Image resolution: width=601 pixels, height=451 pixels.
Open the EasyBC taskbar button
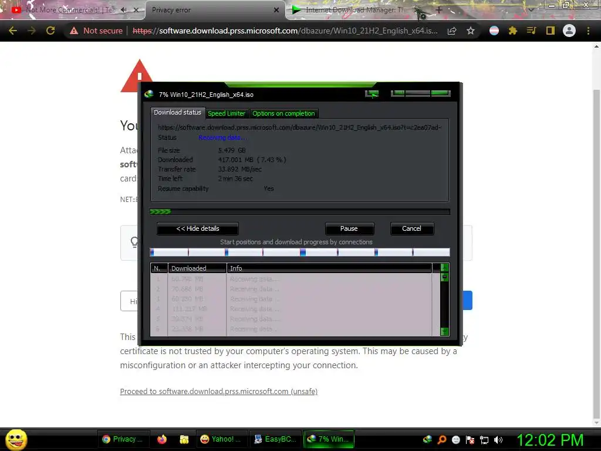pyautogui.click(x=275, y=439)
